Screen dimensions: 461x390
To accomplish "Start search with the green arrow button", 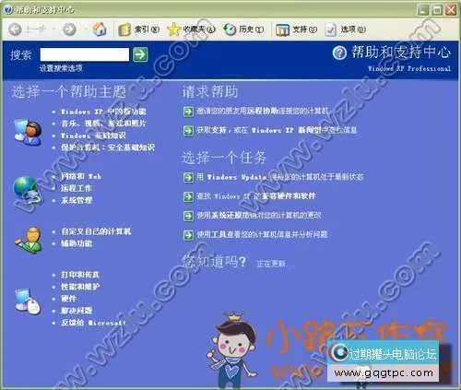I will 140,54.
